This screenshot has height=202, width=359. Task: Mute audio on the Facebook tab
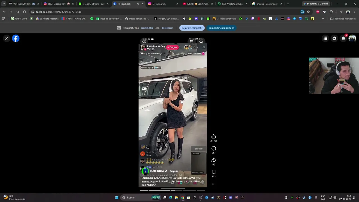(138, 4)
